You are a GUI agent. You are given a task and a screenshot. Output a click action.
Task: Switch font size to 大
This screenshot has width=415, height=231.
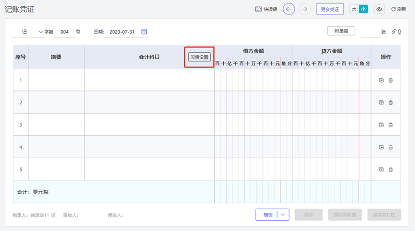354,9
